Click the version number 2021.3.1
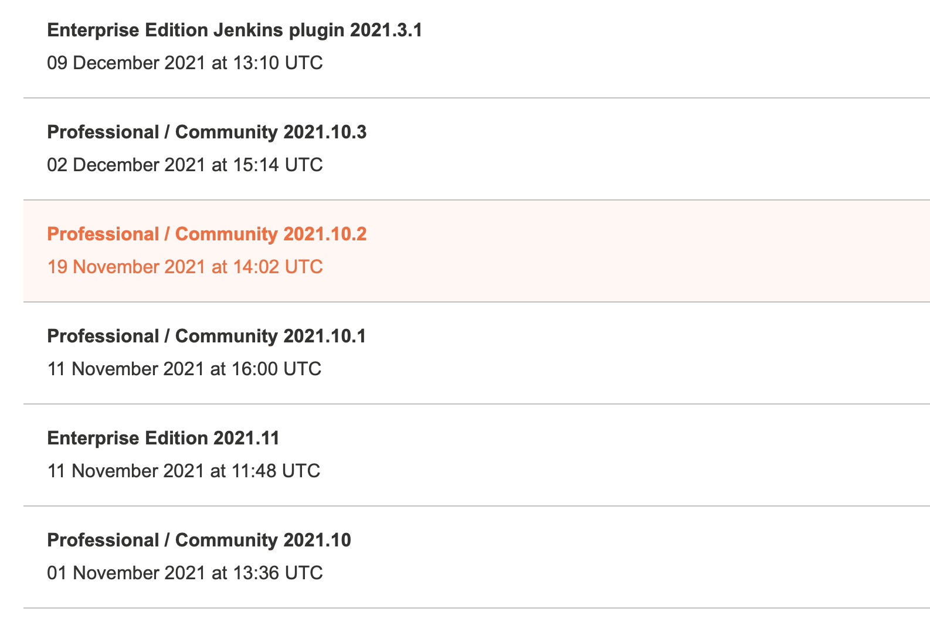Viewport: 930px width, 625px height. coord(386,30)
